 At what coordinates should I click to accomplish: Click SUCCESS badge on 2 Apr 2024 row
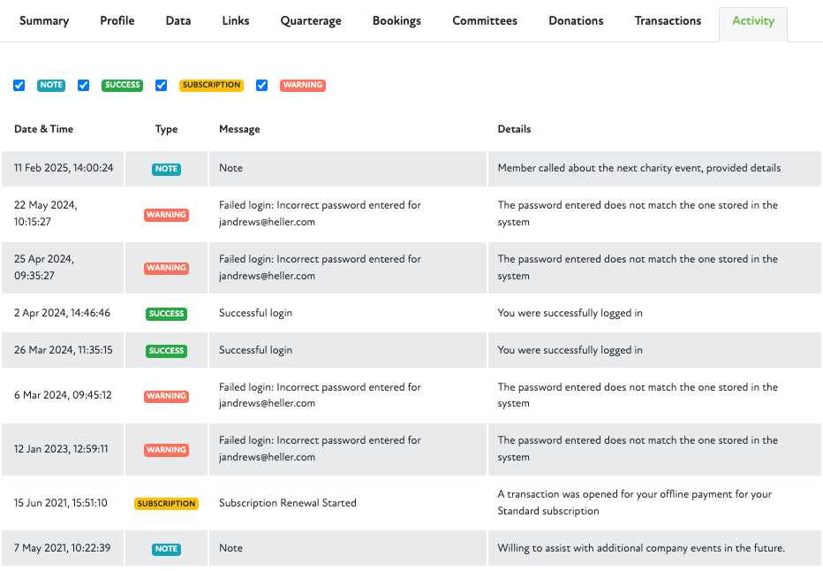[x=166, y=314]
